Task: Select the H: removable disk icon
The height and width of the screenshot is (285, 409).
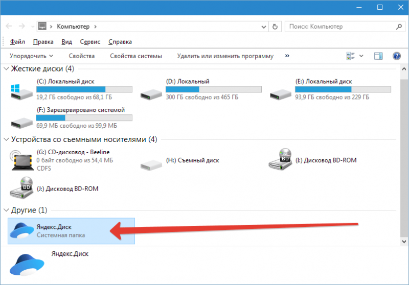Action: click(x=151, y=165)
